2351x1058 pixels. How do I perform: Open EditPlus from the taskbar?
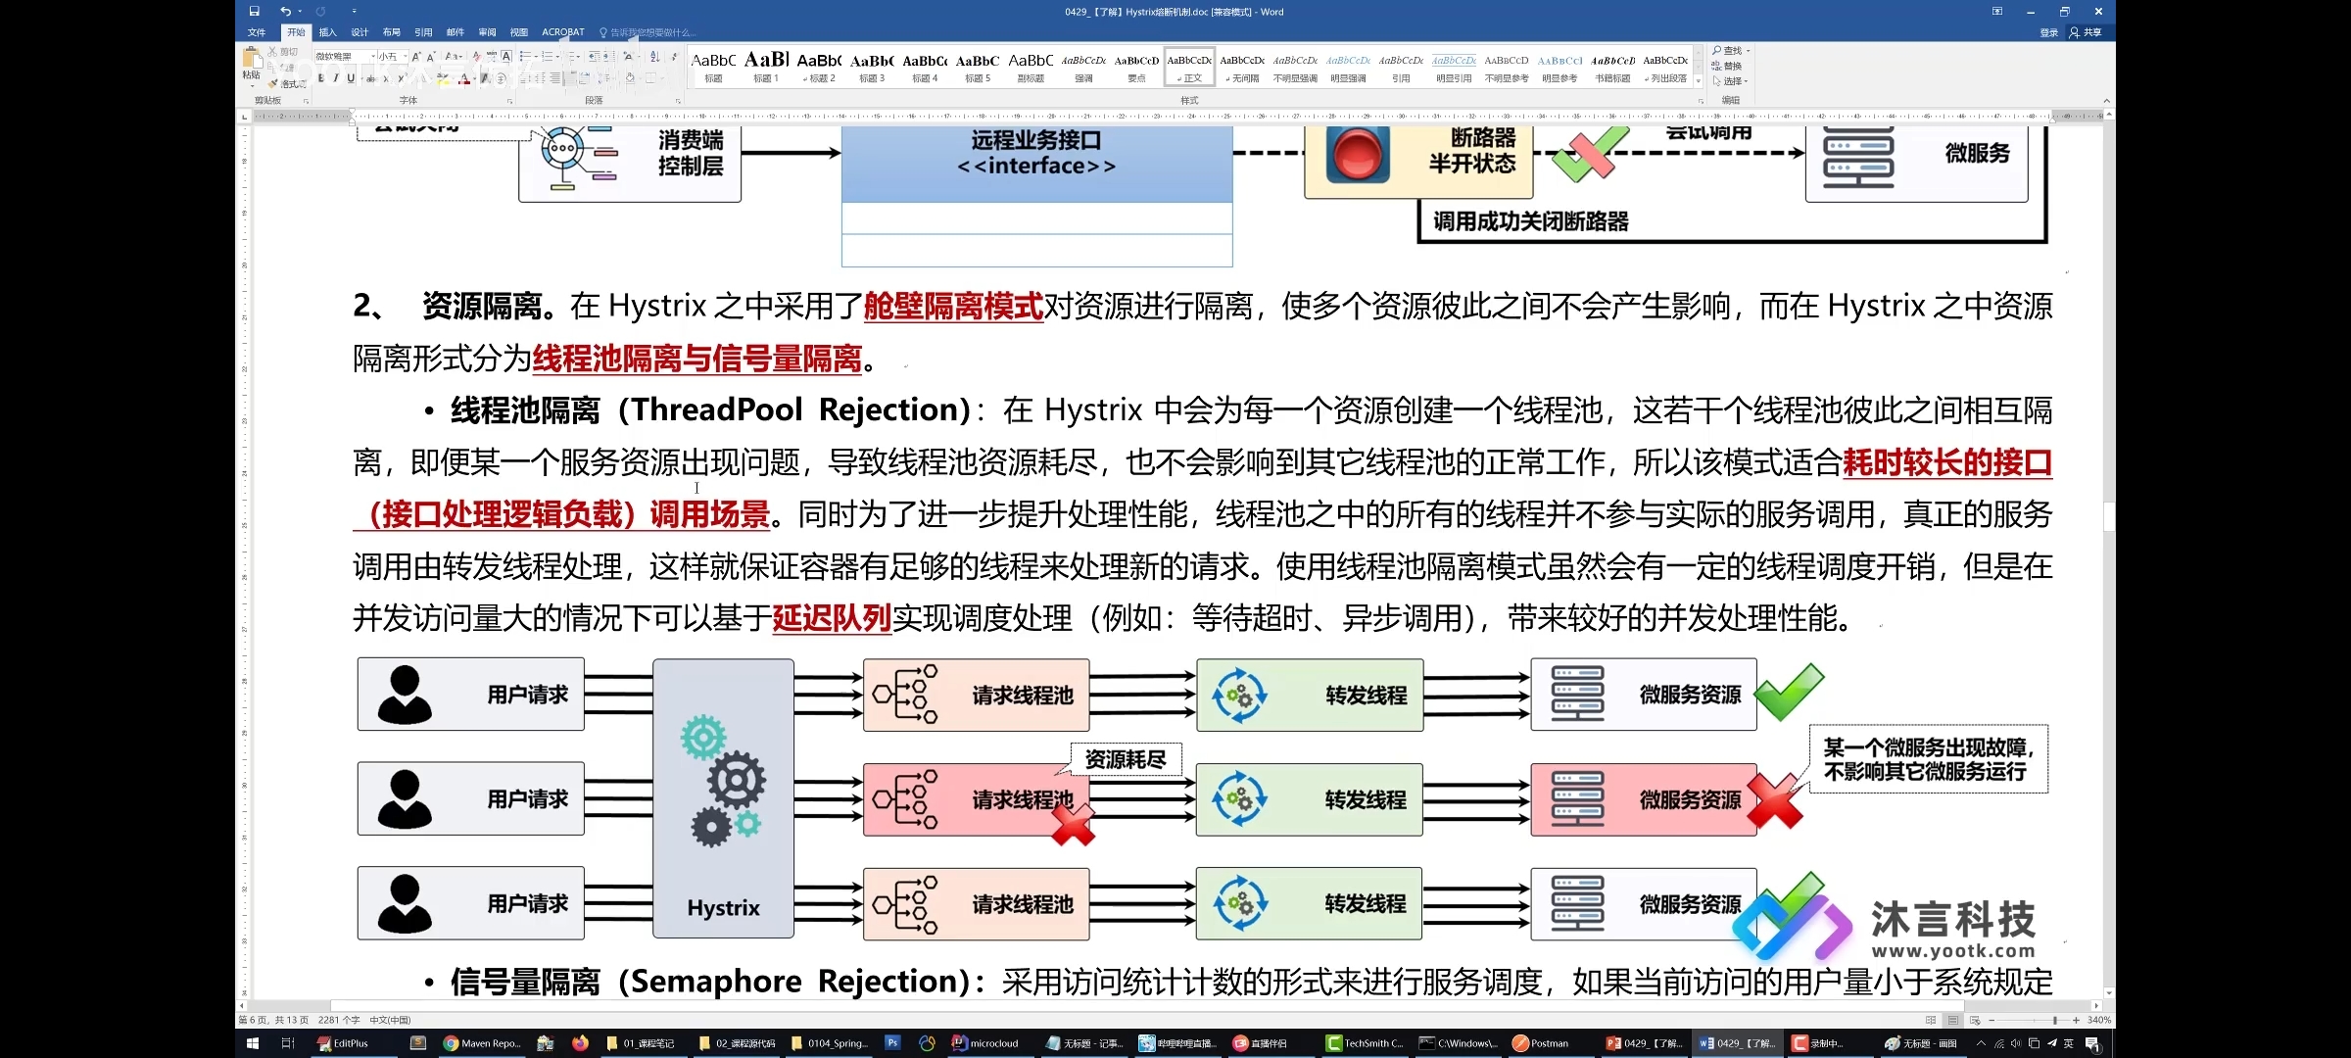[x=344, y=1043]
